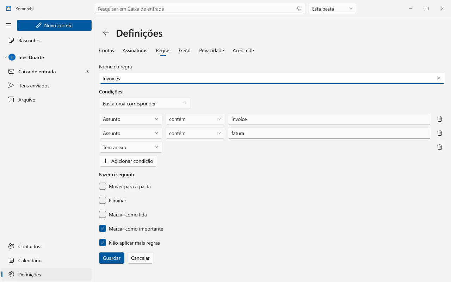451x282 pixels.
Task: Open the Privacidade tab
Action: [211, 50]
